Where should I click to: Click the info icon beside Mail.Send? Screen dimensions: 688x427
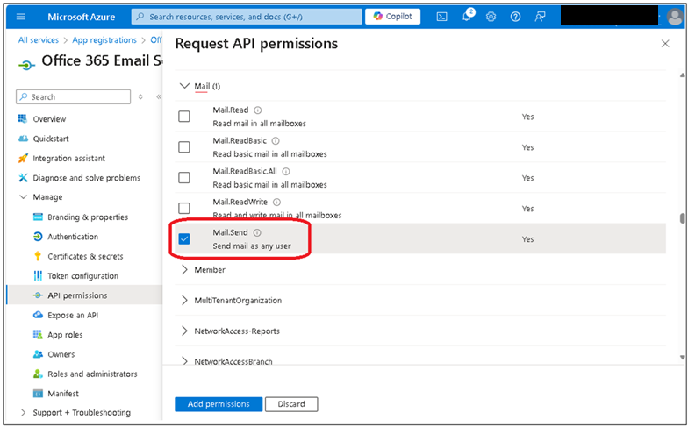click(257, 233)
